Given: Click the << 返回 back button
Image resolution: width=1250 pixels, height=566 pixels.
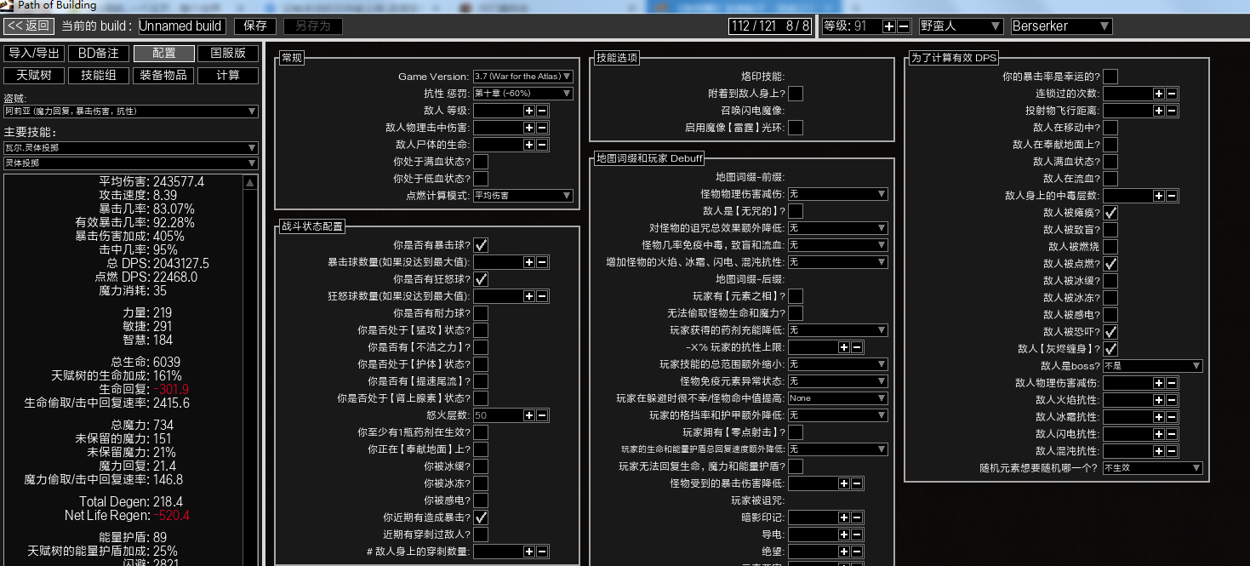Looking at the screenshot, I should (x=29, y=26).
